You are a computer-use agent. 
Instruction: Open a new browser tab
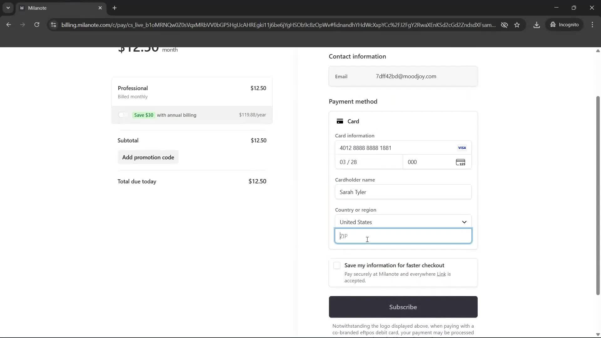115,8
